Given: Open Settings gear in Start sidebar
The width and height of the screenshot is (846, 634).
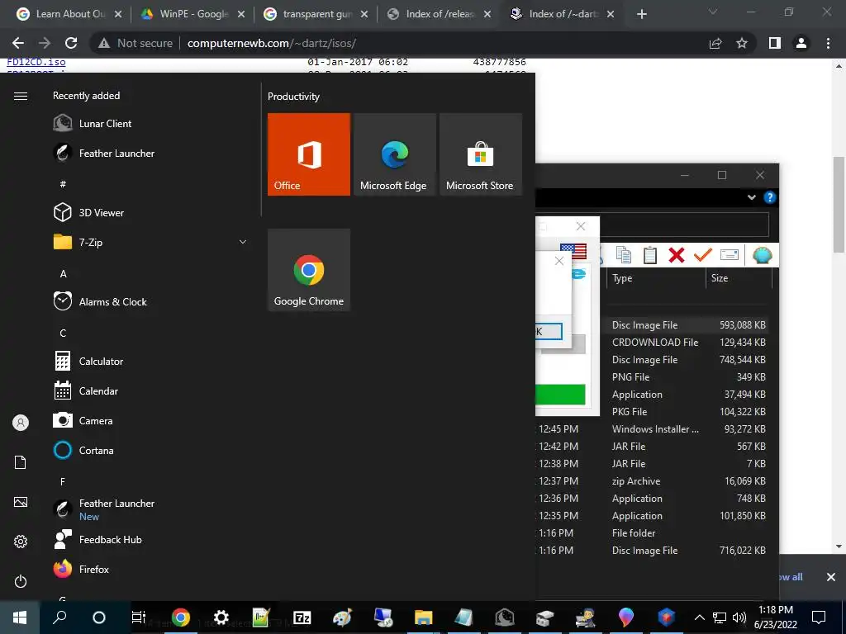Looking at the screenshot, I should (21, 542).
